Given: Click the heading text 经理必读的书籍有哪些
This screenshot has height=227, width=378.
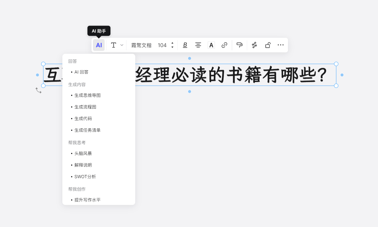Looking at the screenshot, I should (231, 75).
